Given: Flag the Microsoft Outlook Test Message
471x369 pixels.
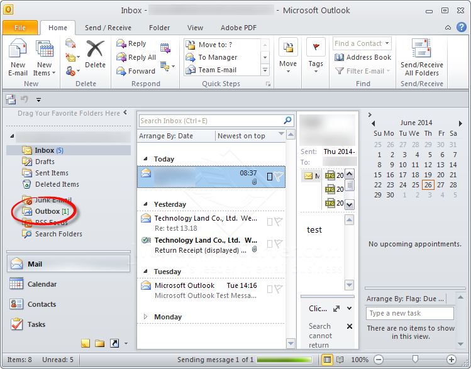Looking at the screenshot, I should point(279,289).
